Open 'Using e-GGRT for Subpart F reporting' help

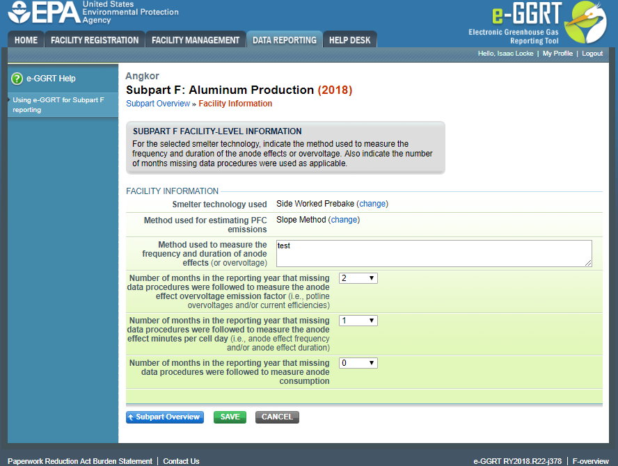[58, 105]
